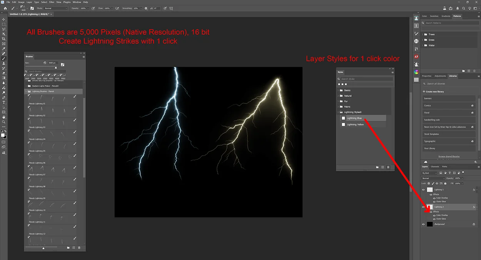Screen dimensions: 481x260
Task: Open the Filter menu
Action: pyautogui.click(x=52, y=2)
